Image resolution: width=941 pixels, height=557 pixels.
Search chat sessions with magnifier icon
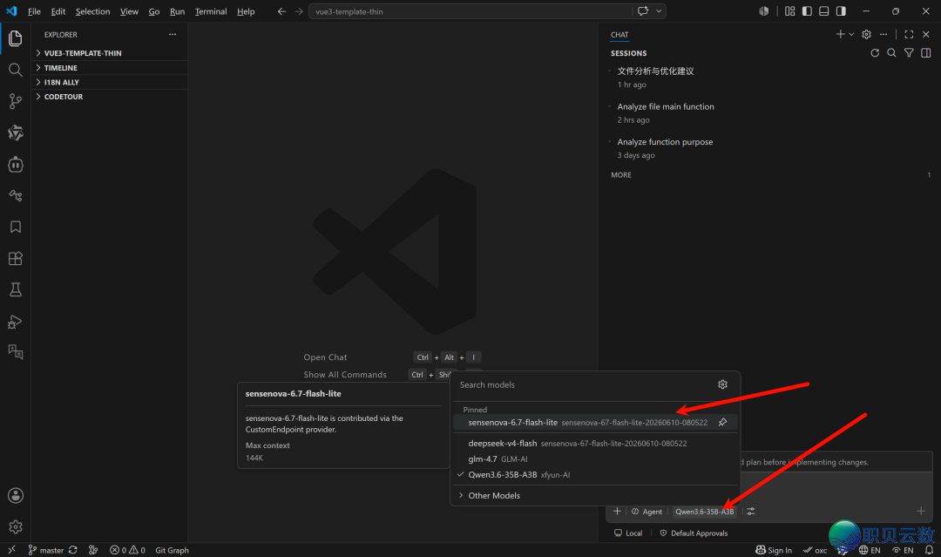tap(892, 53)
